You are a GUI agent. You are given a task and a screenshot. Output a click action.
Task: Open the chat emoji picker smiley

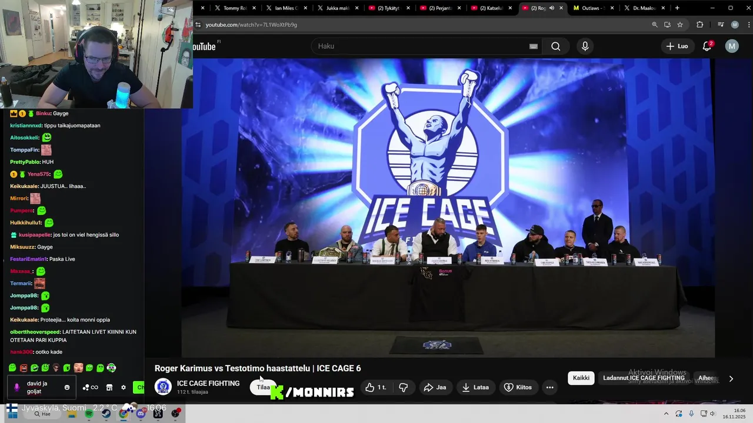coord(67,387)
